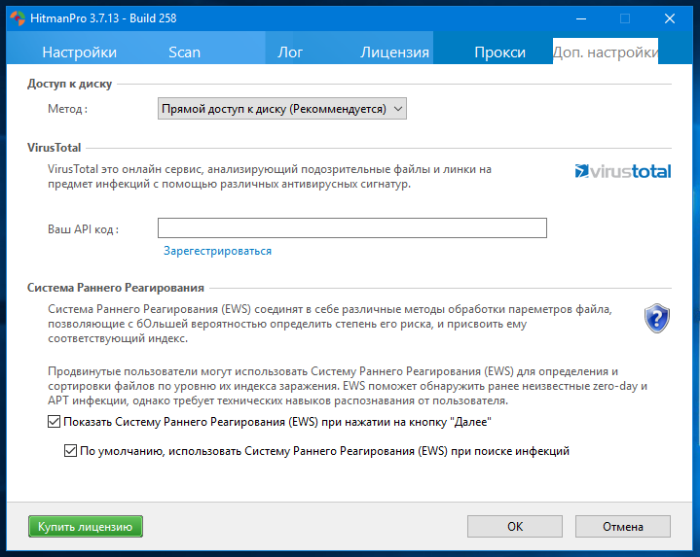The width and height of the screenshot is (700, 557).
Task: Close the HitmanPro window
Action: [x=670, y=18]
